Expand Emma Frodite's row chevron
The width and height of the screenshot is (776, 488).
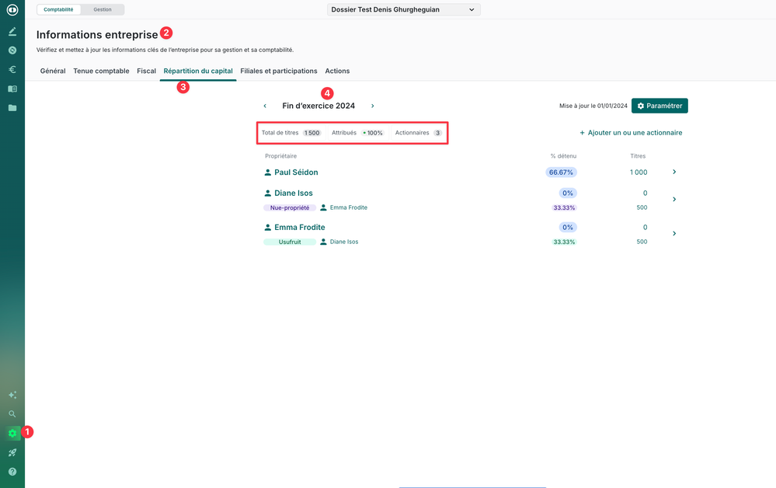[673, 233]
